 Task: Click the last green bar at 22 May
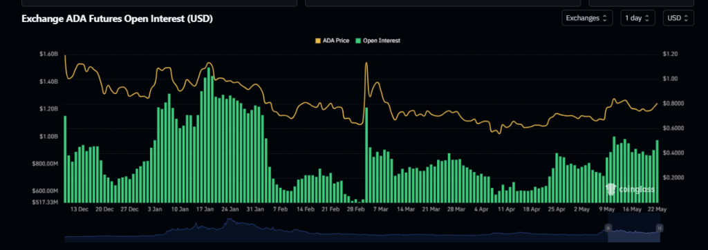pyautogui.click(x=657, y=171)
